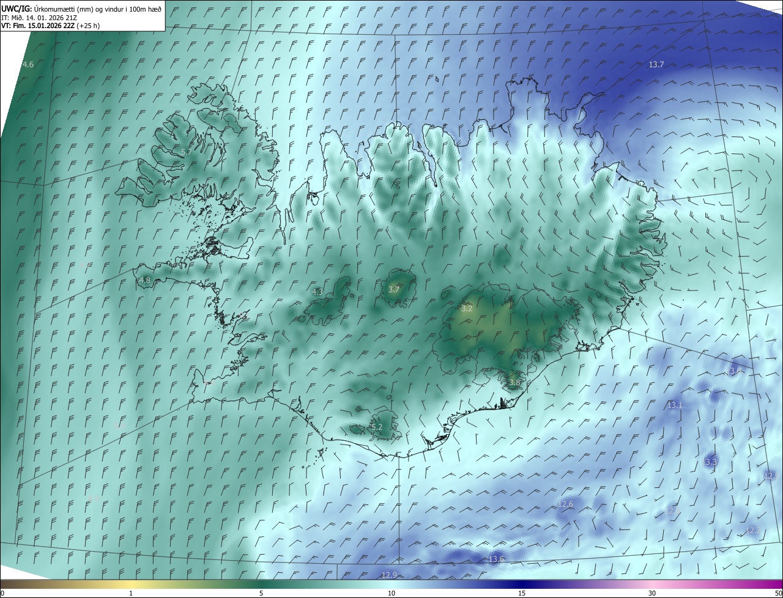Click the 1 tick on the color scale
783x598 pixels.
tap(131, 593)
